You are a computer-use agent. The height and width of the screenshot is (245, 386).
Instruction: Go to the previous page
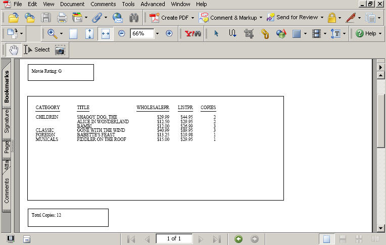pos(147,239)
